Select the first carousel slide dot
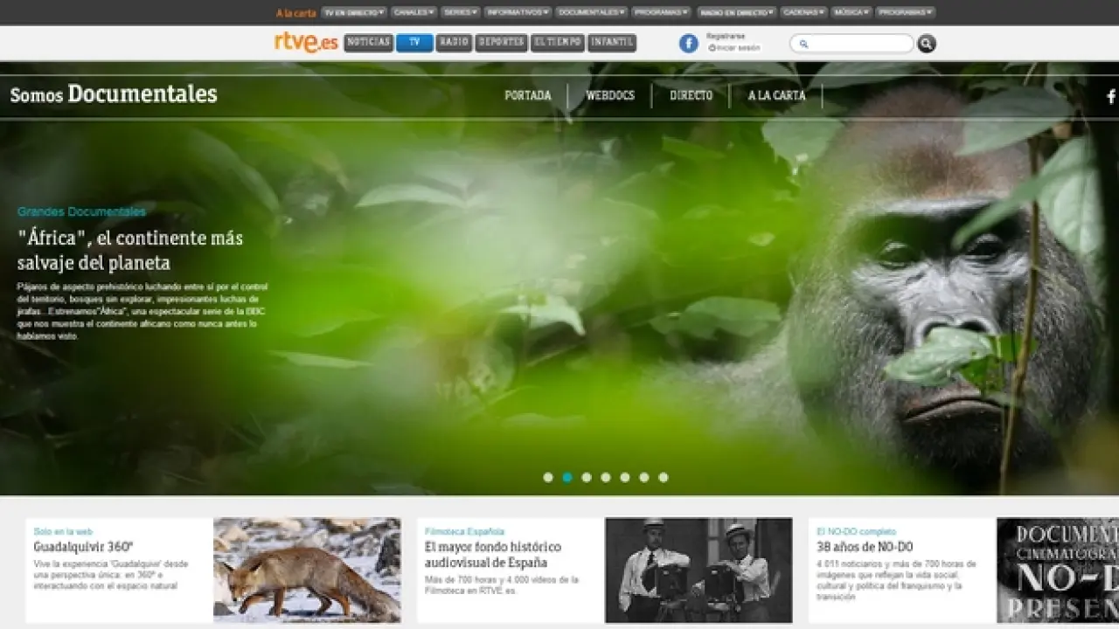This screenshot has width=1119, height=629. point(548,478)
